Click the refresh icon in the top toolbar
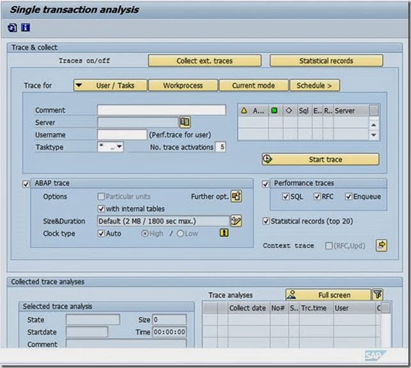 pos(13,27)
